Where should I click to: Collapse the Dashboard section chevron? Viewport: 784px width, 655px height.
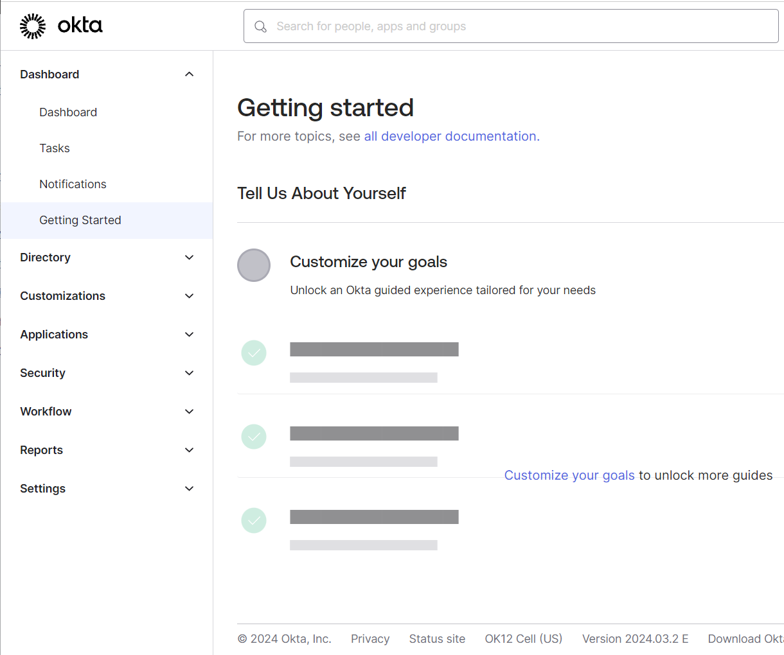189,74
